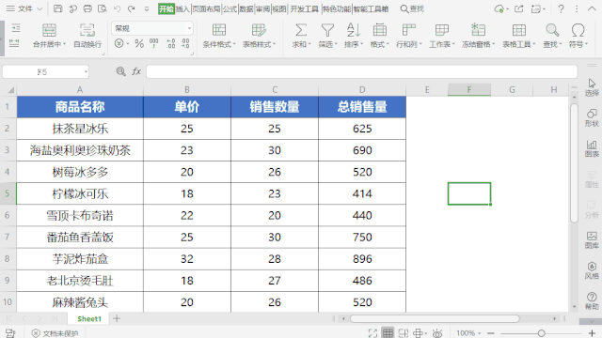Open Print Preview from quick access toolbar

pyautogui.click(x=103, y=8)
